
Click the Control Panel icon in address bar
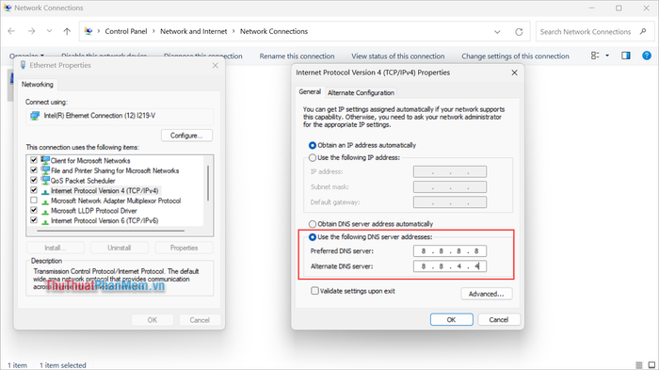point(88,31)
